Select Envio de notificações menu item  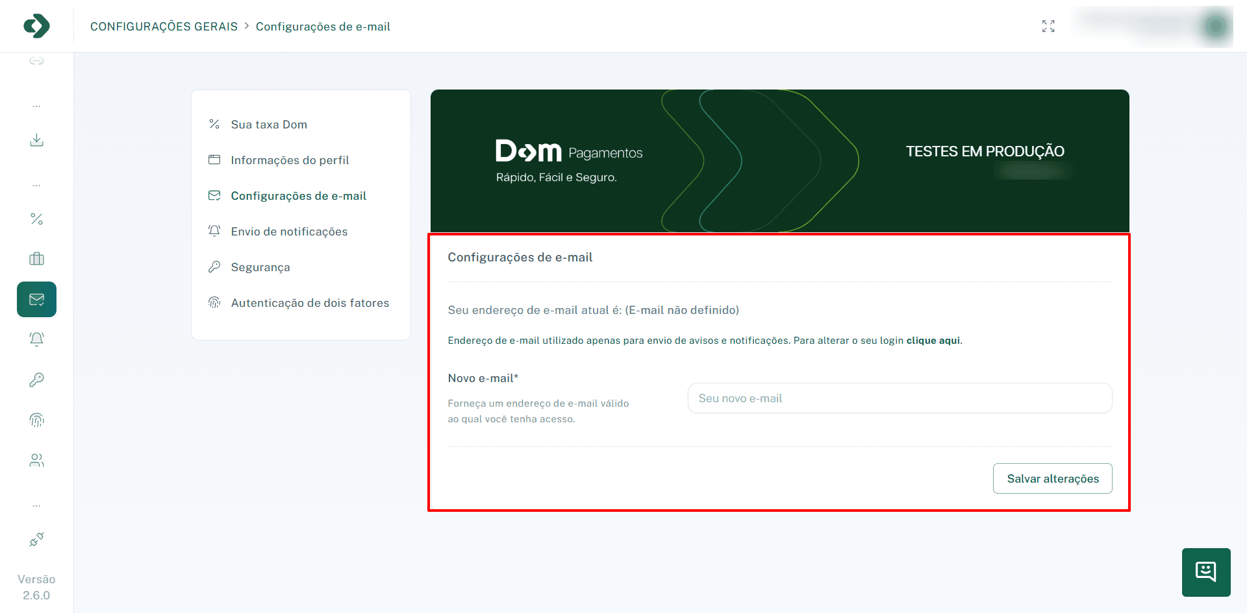tap(289, 231)
